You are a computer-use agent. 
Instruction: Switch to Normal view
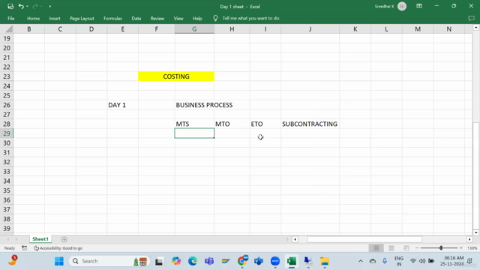[x=376, y=248]
